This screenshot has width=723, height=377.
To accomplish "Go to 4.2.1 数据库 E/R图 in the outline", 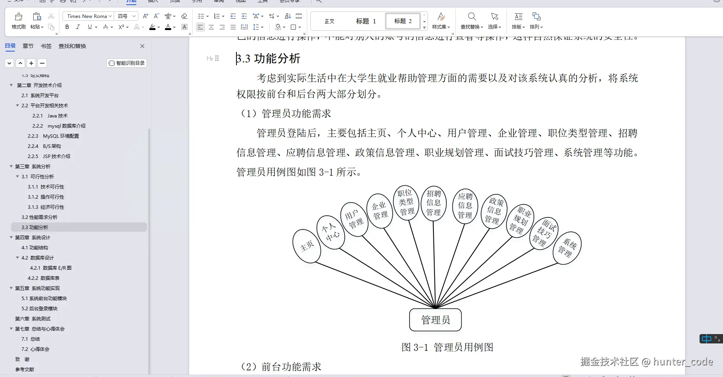I will [x=51, y=268].
